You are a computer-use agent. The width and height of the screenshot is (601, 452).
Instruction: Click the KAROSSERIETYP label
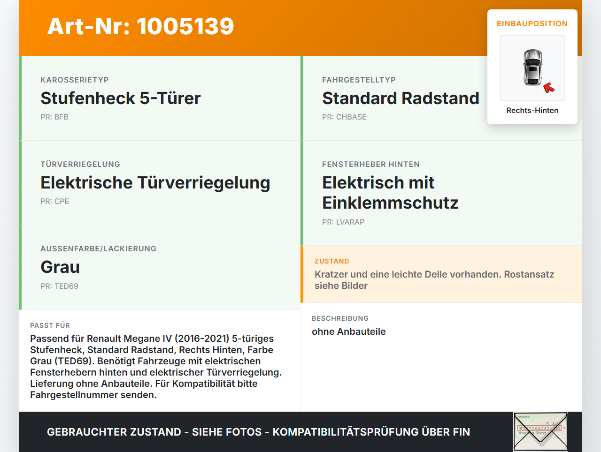75,80
